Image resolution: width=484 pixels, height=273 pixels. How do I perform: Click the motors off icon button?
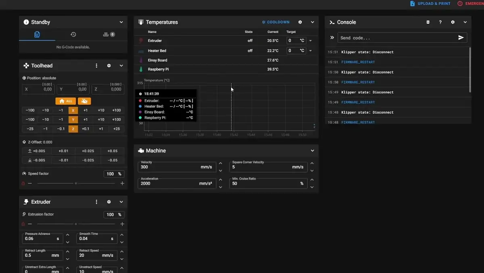pos(84,101)
